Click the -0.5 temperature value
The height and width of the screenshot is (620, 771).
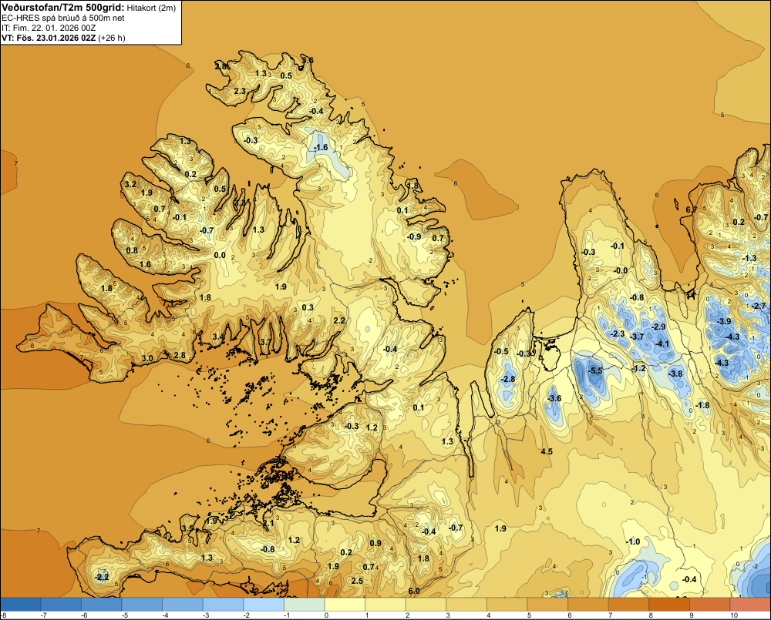point(502,351)
